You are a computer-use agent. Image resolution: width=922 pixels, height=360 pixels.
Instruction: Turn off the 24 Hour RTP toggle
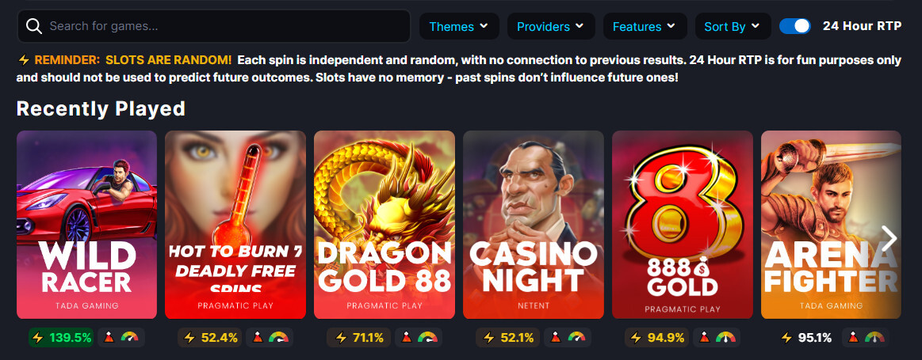pos(794,26)
